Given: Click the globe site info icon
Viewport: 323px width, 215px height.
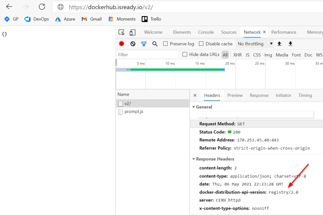Looking at the screenshot, I should point(60,7).
